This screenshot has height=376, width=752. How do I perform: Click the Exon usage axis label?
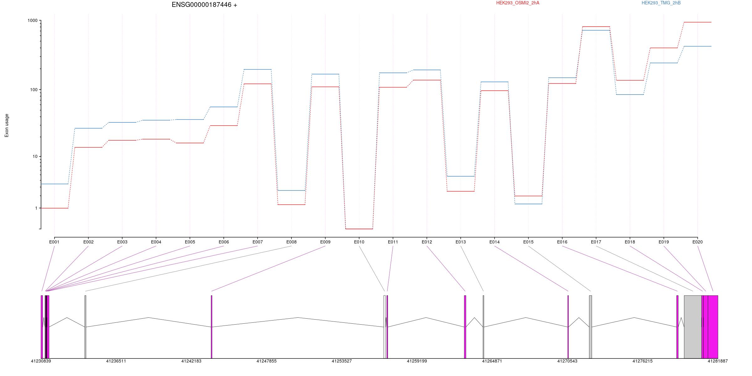pos(7,125)
